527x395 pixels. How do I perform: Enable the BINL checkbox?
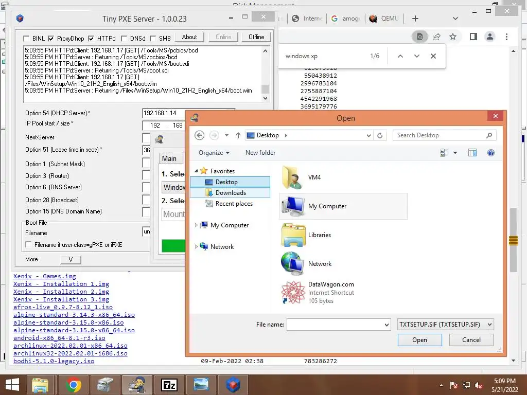coord(26,38)
